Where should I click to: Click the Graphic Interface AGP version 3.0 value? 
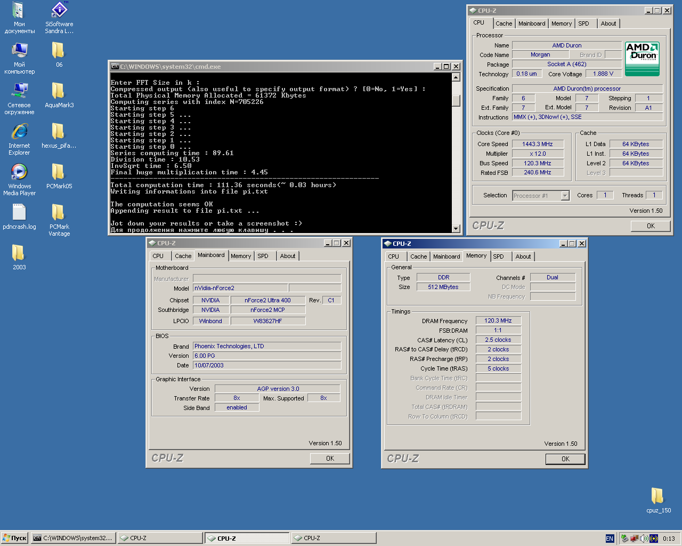point(278,389)
